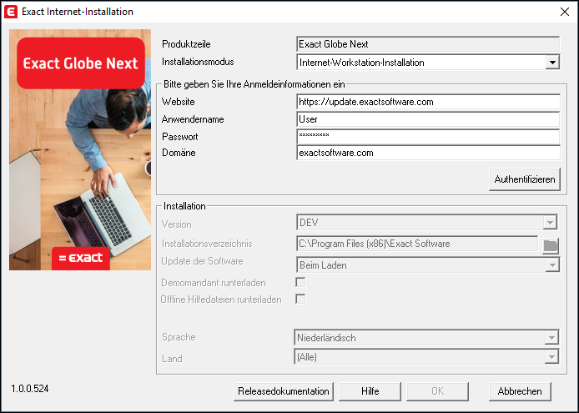Click the Authentifizieren button

524,179
